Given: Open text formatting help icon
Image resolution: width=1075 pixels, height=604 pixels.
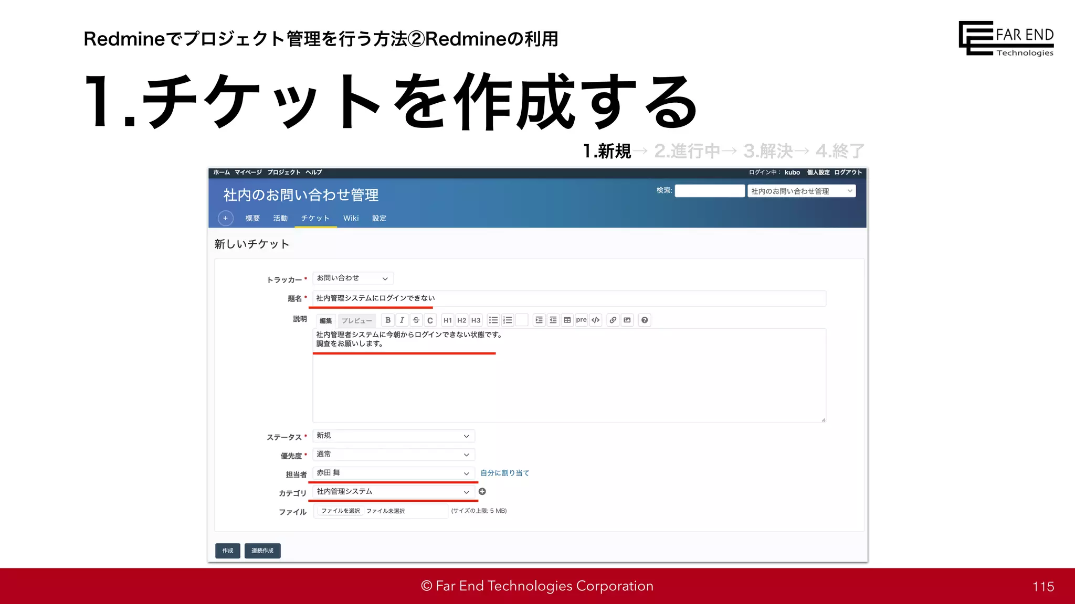Looking at the screenshot, I should [x=645, y=320].
